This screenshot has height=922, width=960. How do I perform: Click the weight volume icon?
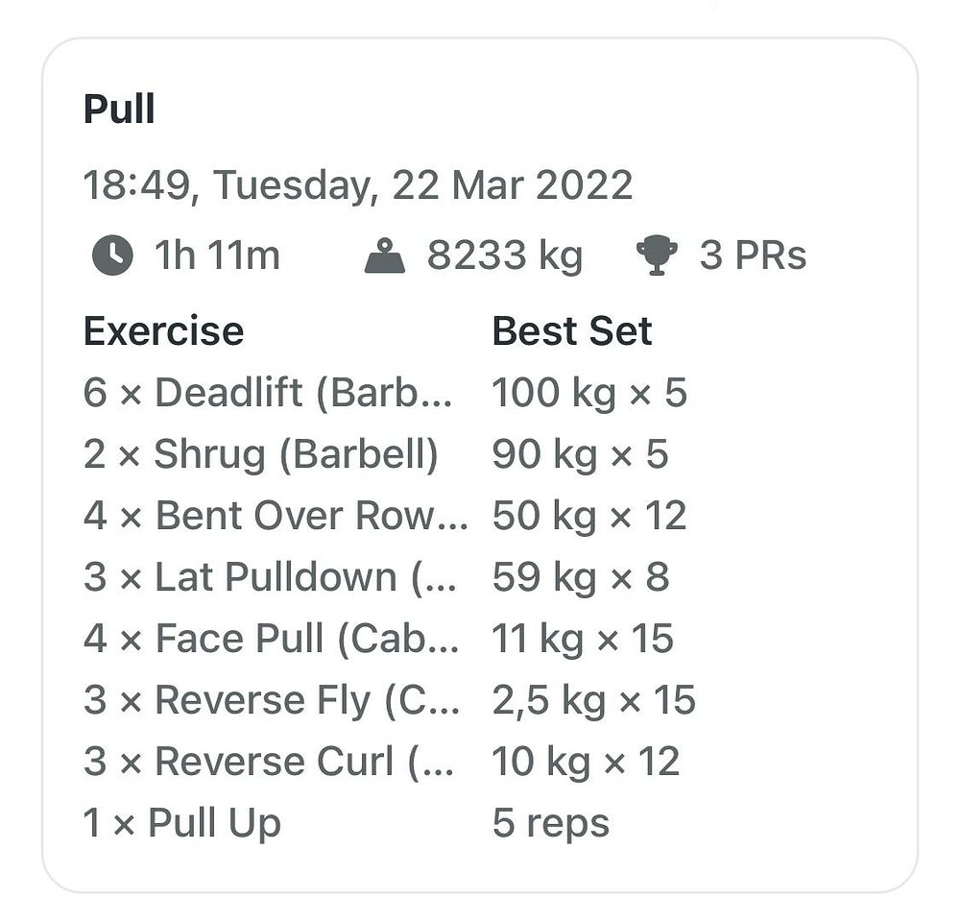pos(385,255)
